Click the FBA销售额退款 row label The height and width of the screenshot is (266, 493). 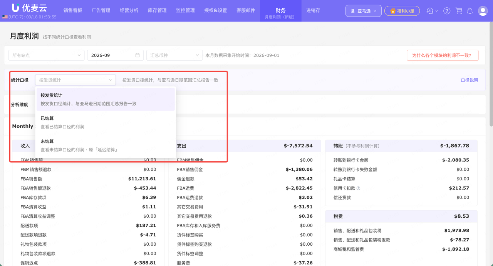pyautogui.click(x=35, y=188)
